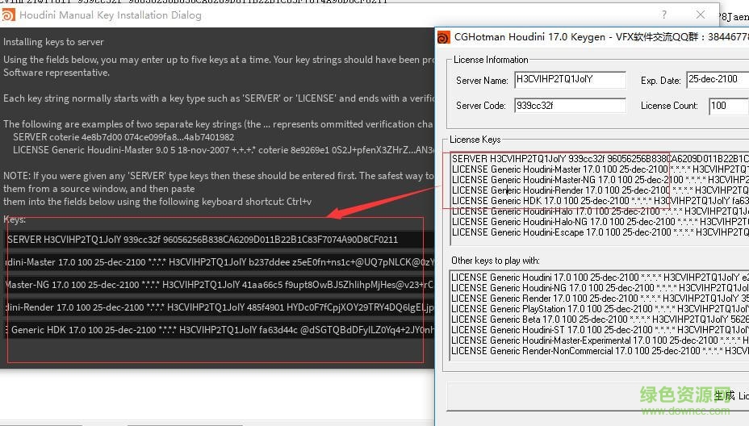The height and width of the screenshot is (426, 749).
Task: Click the third key field with Master-NG license
Action: click(x=220, y=285)
